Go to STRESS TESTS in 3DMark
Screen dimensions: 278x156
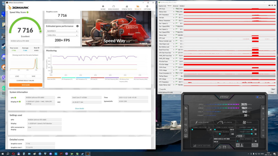click(127, 7)
